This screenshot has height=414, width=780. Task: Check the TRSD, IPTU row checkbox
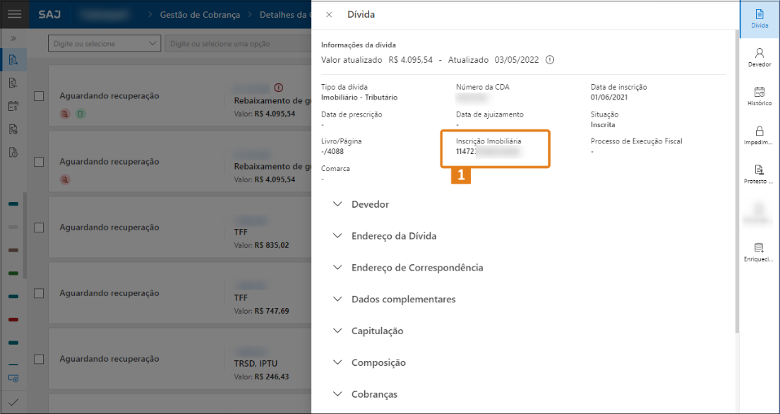[x=40, y=359]
